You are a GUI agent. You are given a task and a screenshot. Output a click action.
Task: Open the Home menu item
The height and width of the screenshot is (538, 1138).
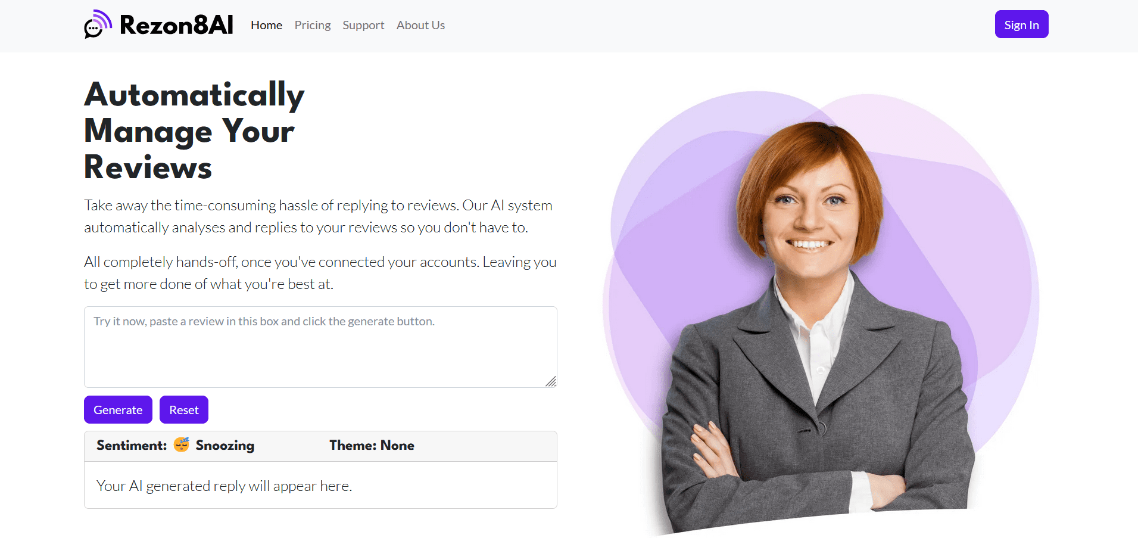(x=266, y=25)
